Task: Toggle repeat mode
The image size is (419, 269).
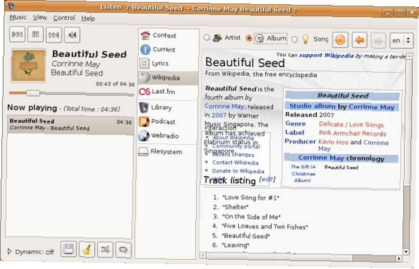Action: [x=123, y=250]
